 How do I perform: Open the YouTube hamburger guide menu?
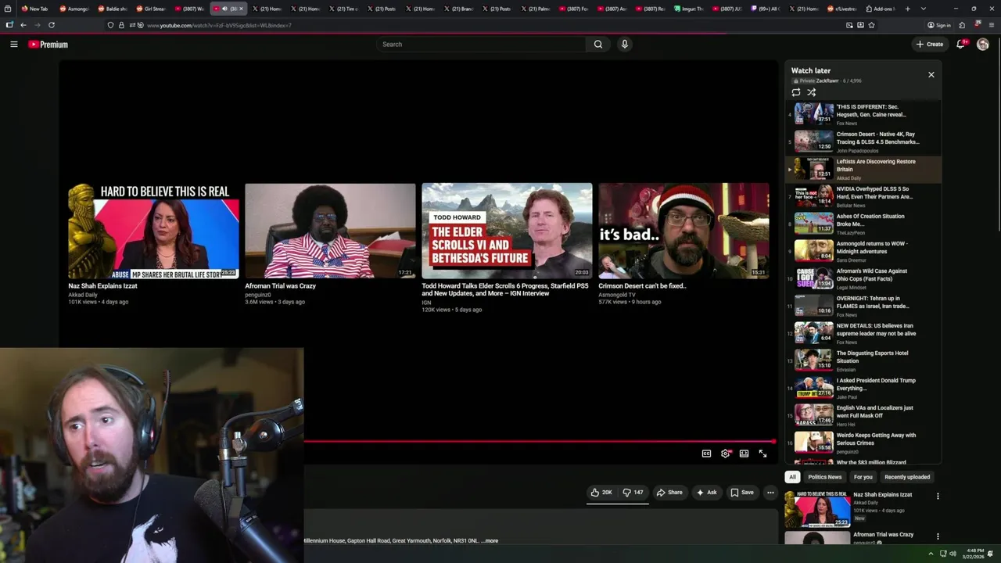click(x=13, y=45)
